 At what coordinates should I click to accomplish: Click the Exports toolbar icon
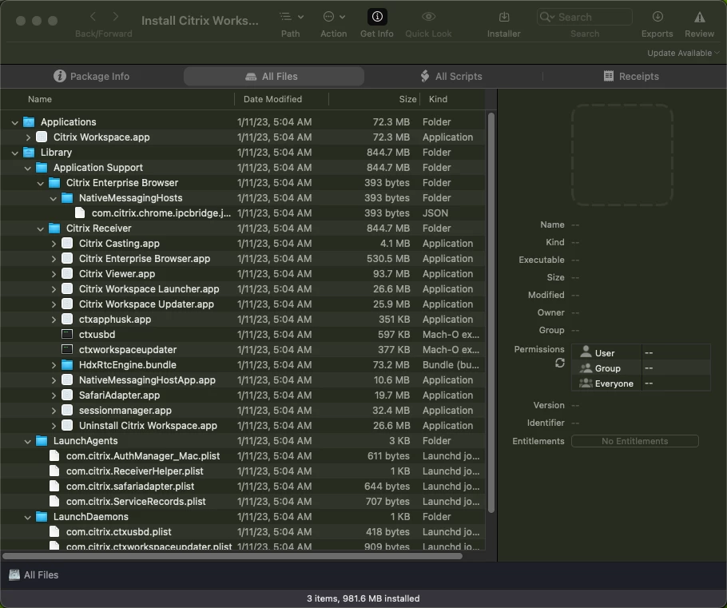657,17
